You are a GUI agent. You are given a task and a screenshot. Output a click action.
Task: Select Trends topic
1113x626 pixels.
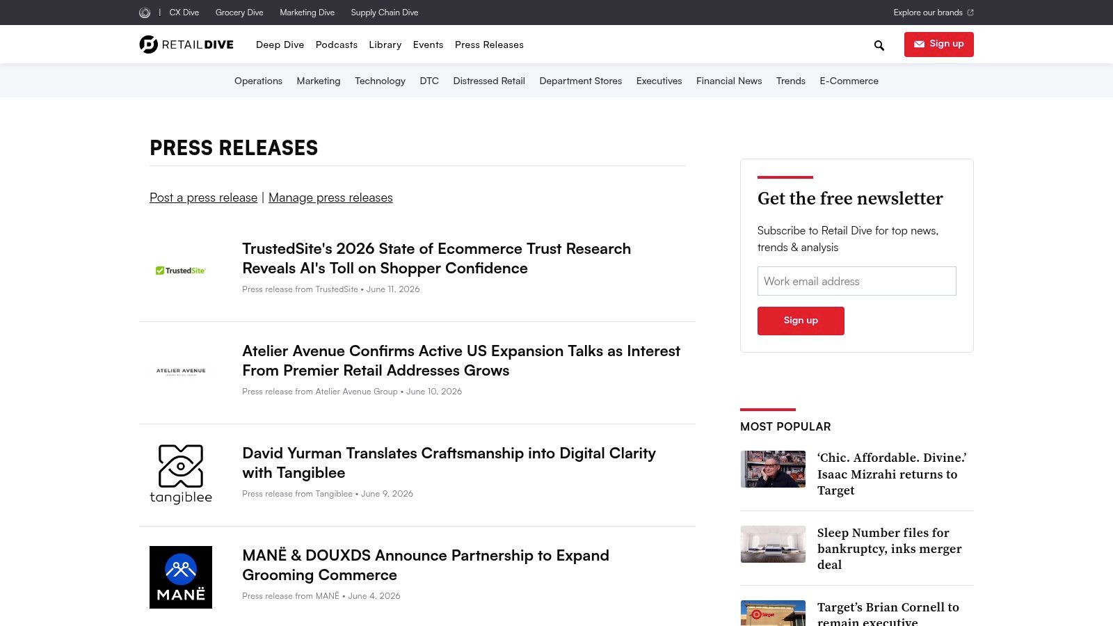pos(791,81)
